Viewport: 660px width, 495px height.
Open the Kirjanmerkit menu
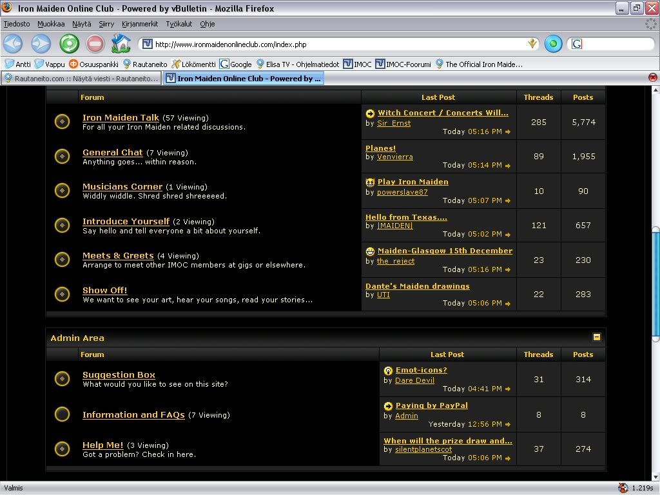140,24
